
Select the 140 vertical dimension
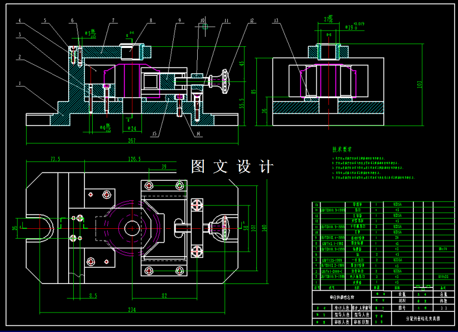coord(264,228)
